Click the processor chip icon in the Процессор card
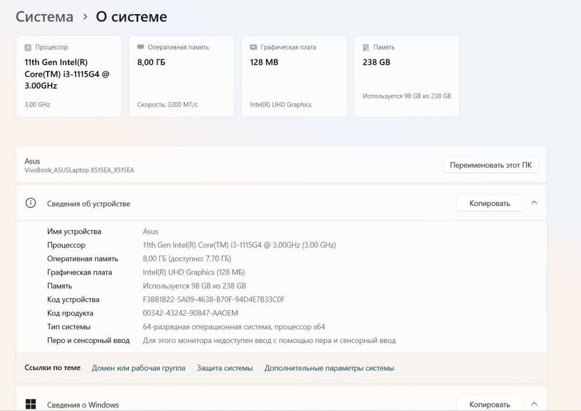Viewport: 581px width, 411px height. pyautogui.click(x=28, y=48)
